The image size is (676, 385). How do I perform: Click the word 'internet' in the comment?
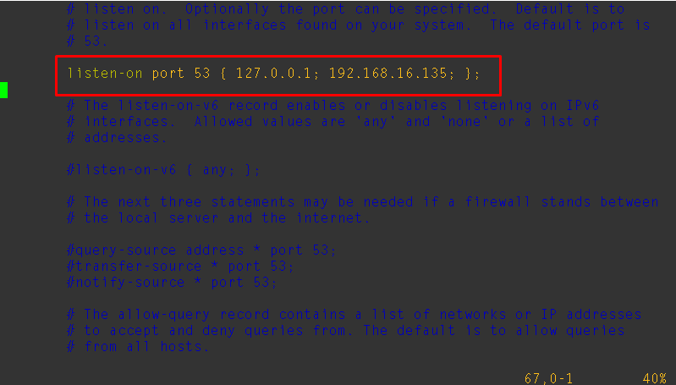pyautogui.click(x=333, y=218)
